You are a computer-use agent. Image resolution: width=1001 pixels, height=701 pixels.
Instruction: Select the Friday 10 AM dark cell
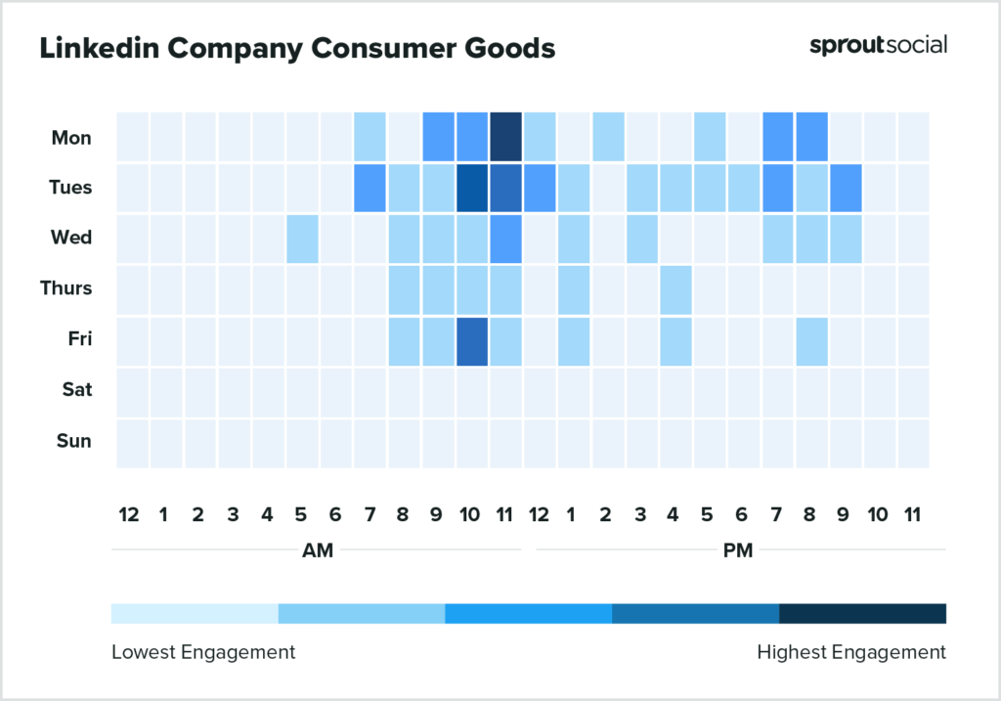tap(471, 339)
